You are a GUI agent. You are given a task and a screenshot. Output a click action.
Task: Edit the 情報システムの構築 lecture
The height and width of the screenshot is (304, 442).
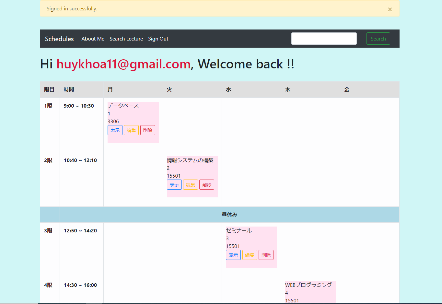coord(191,184)
